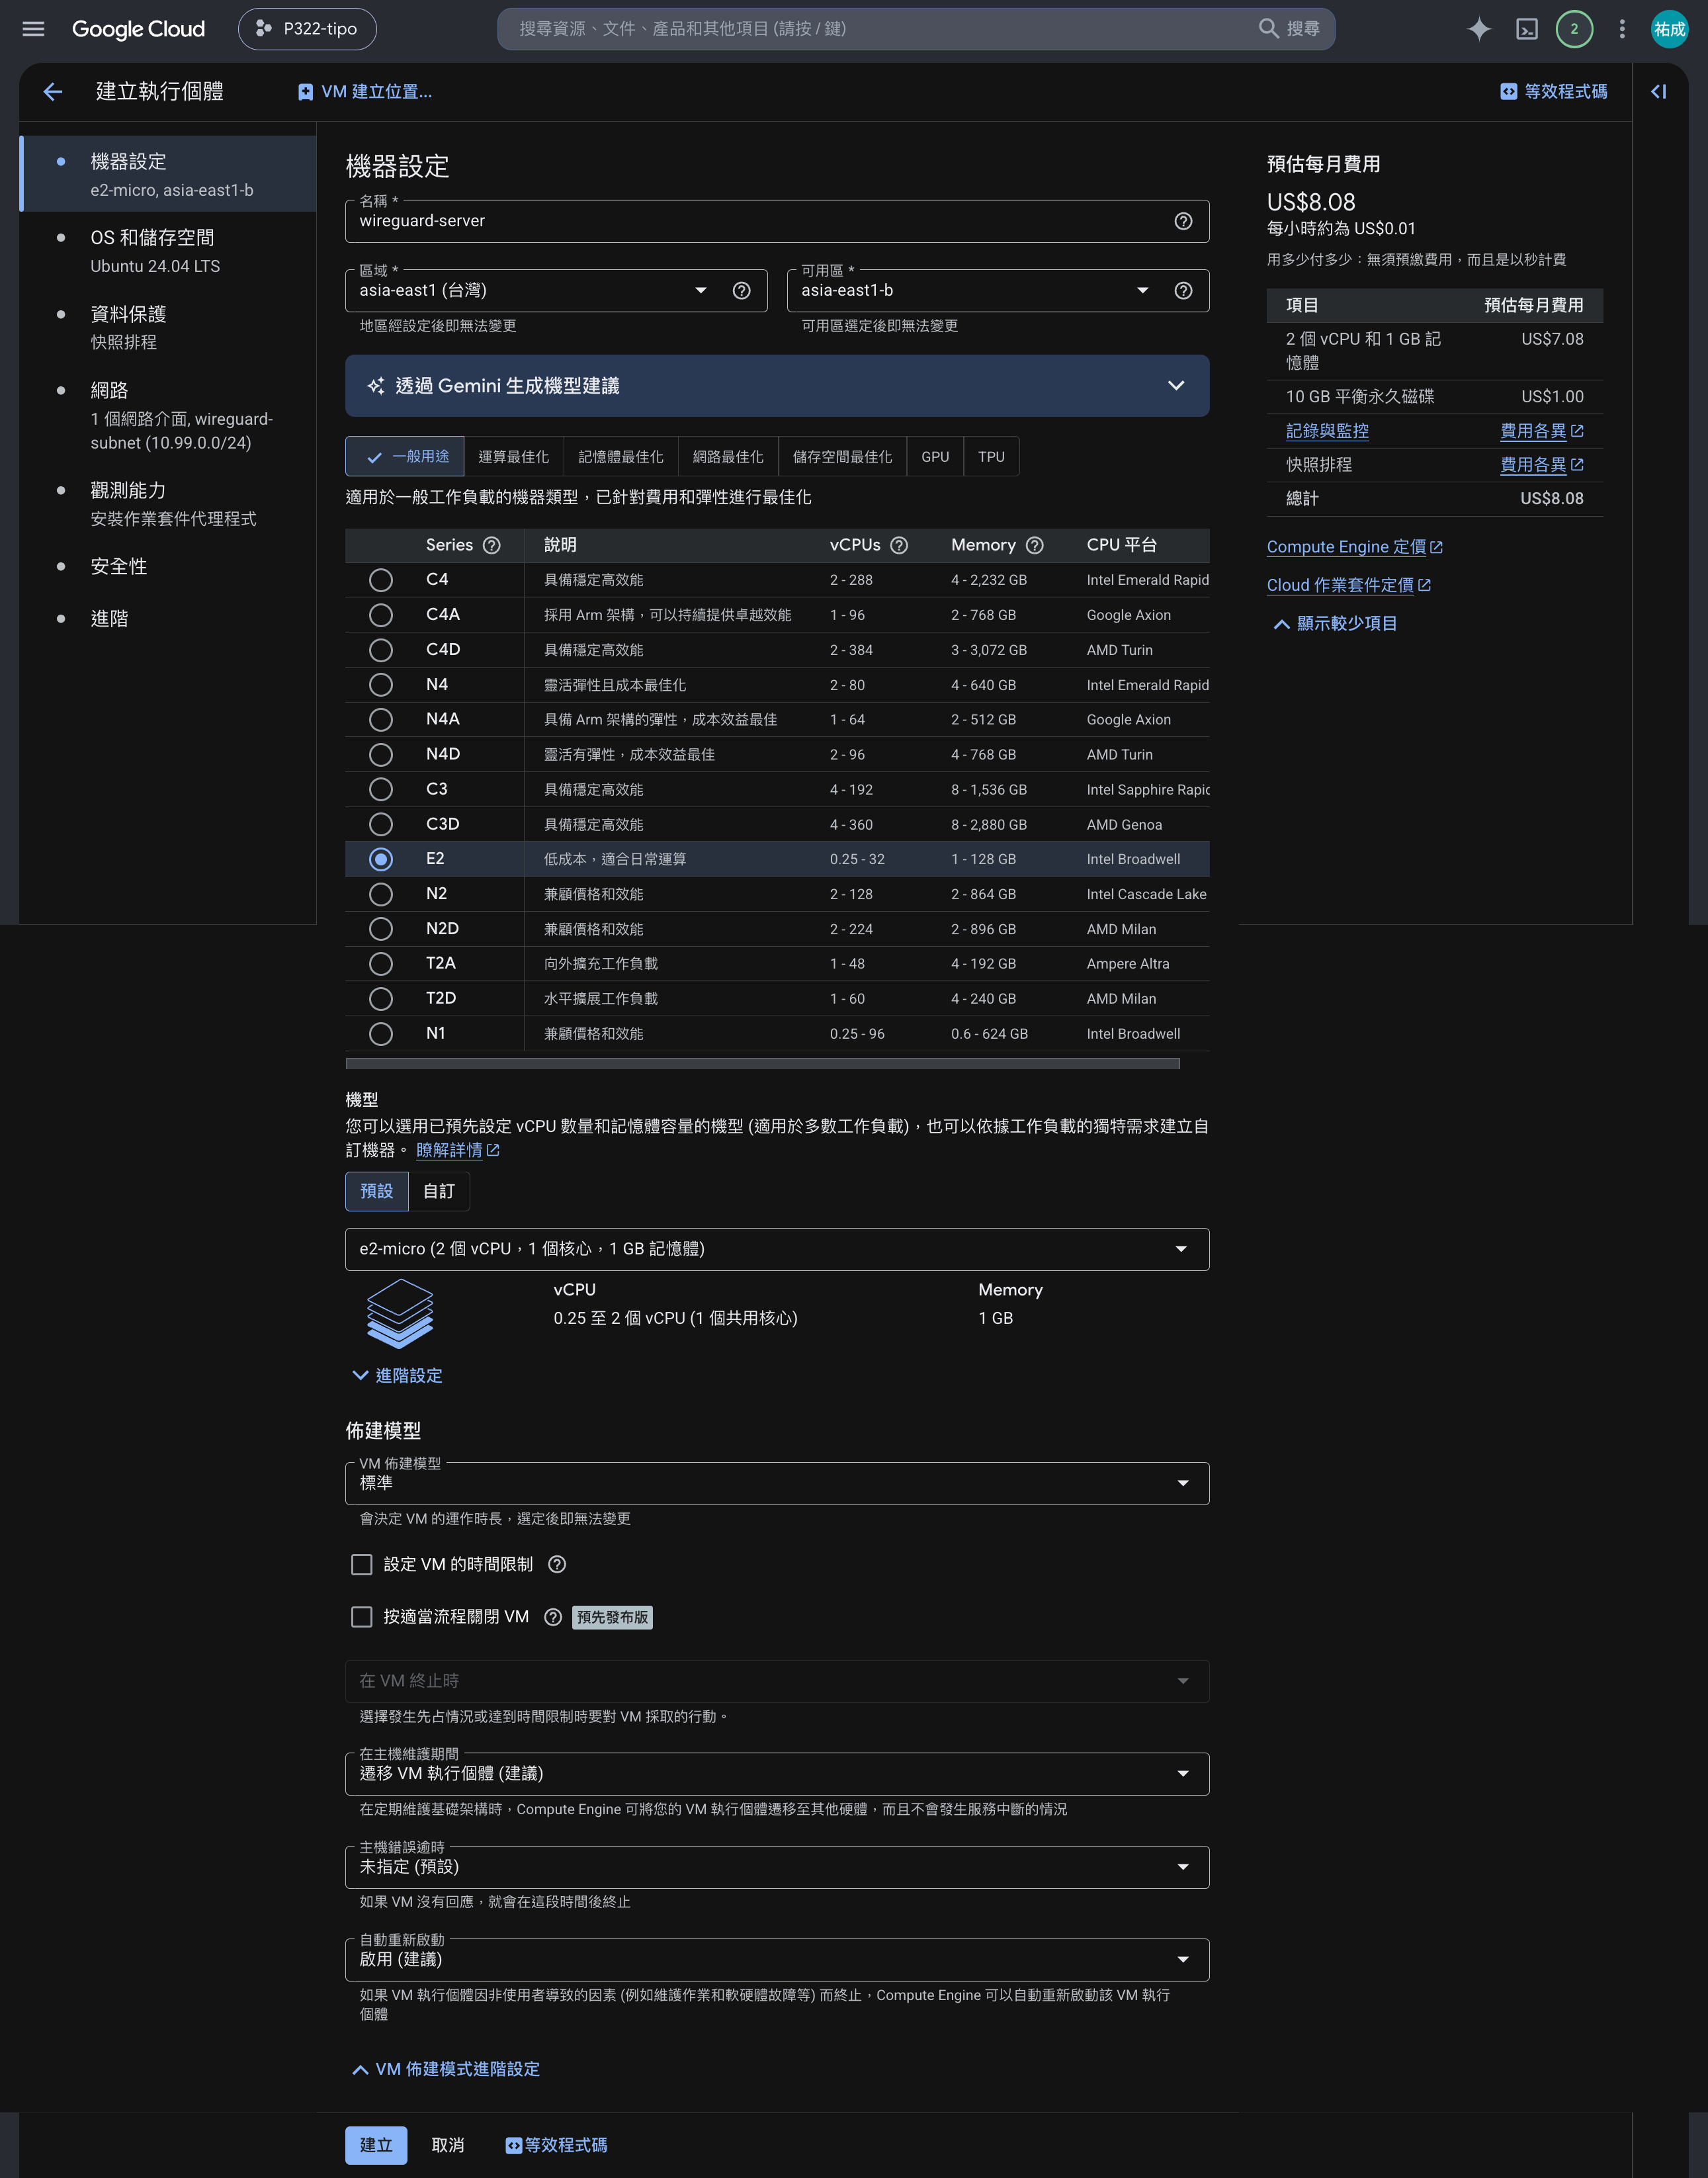Click help icon next to Series header
1708x2178 pixels.
coord(491,545)
